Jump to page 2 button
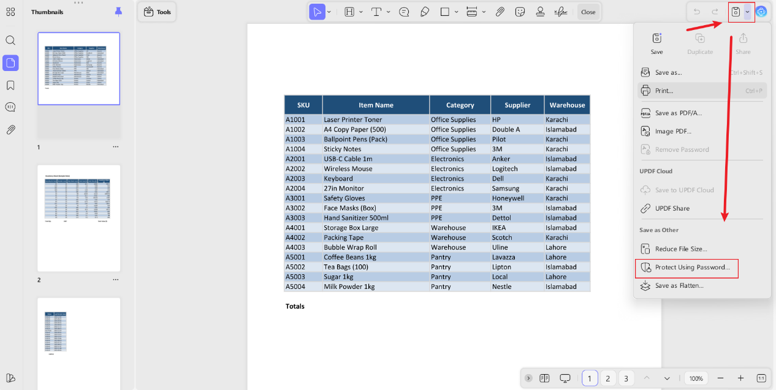This screenshot has width=776, height=390. click(607, 378)
